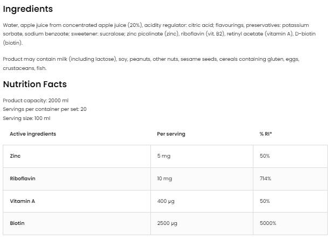Image resolution: width=331 pixels, height=240 pixels.
Task: Click the 714% RI value
Action: pos(265,178)
